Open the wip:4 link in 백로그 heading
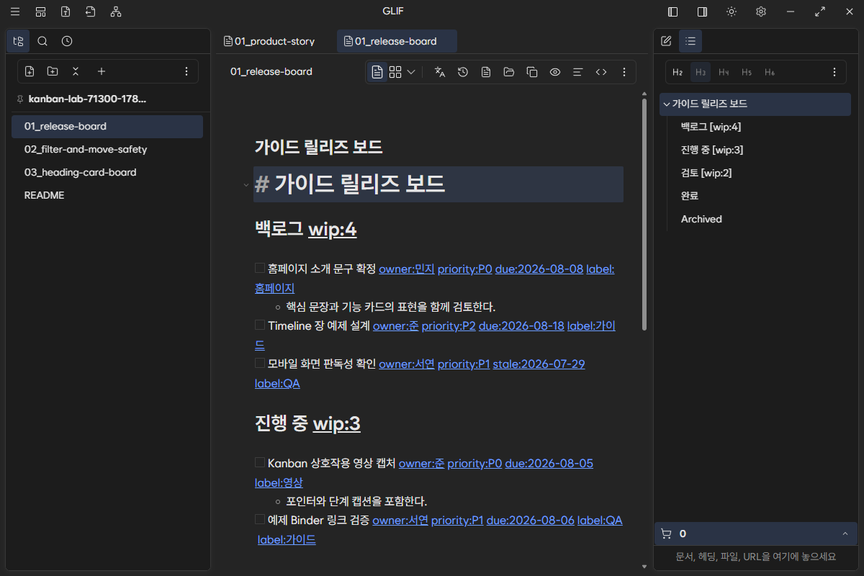The height and width of the screenshot is (576, 864). click(x=333, y=230)
